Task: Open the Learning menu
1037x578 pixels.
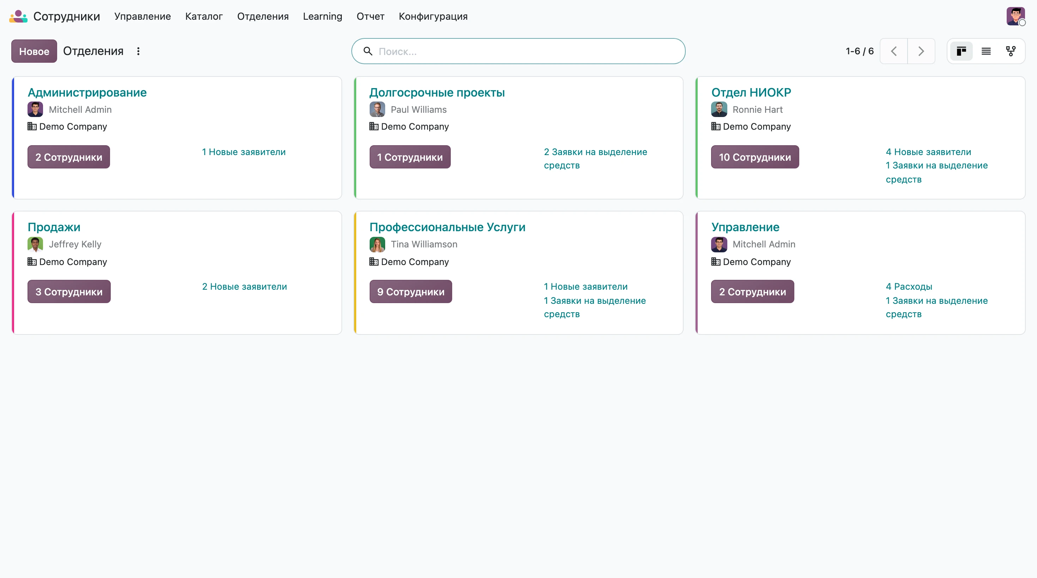Action: [x=322, y=17]
